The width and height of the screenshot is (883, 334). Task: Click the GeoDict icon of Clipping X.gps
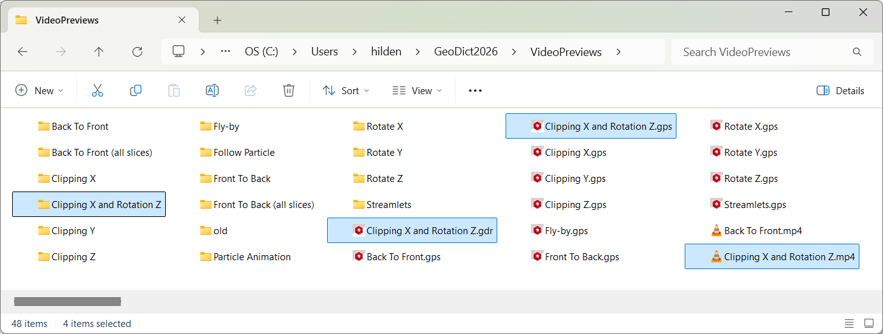[537, 152]
